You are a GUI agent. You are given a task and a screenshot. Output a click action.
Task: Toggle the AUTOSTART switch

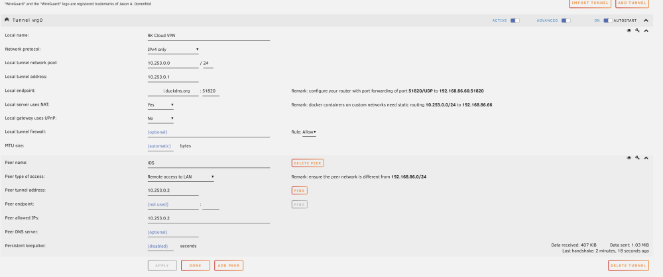[x=608, y=20]
